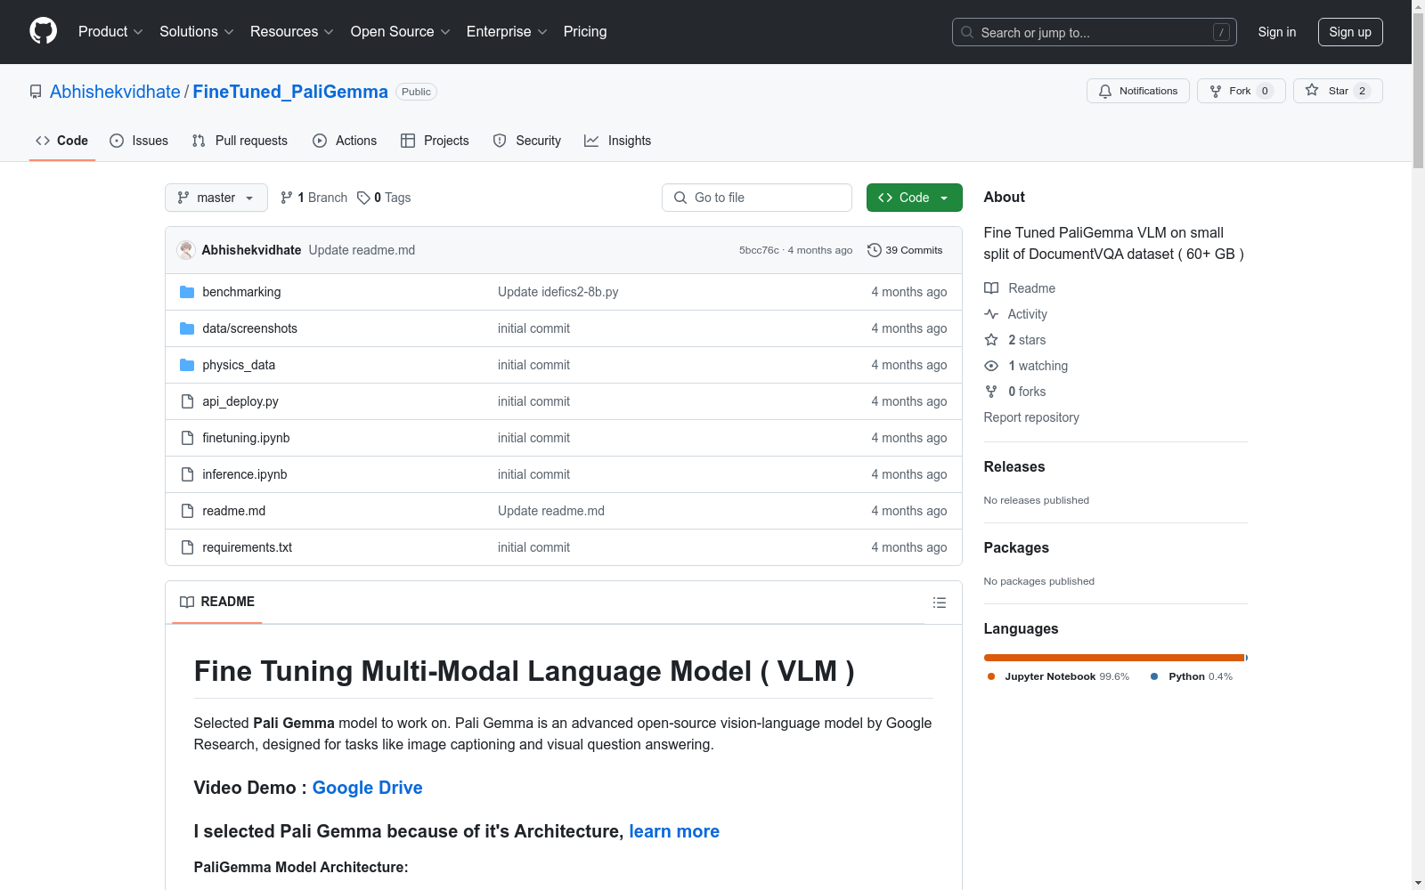
Task: Select the README tab header
Action: [x=217, y=602]
